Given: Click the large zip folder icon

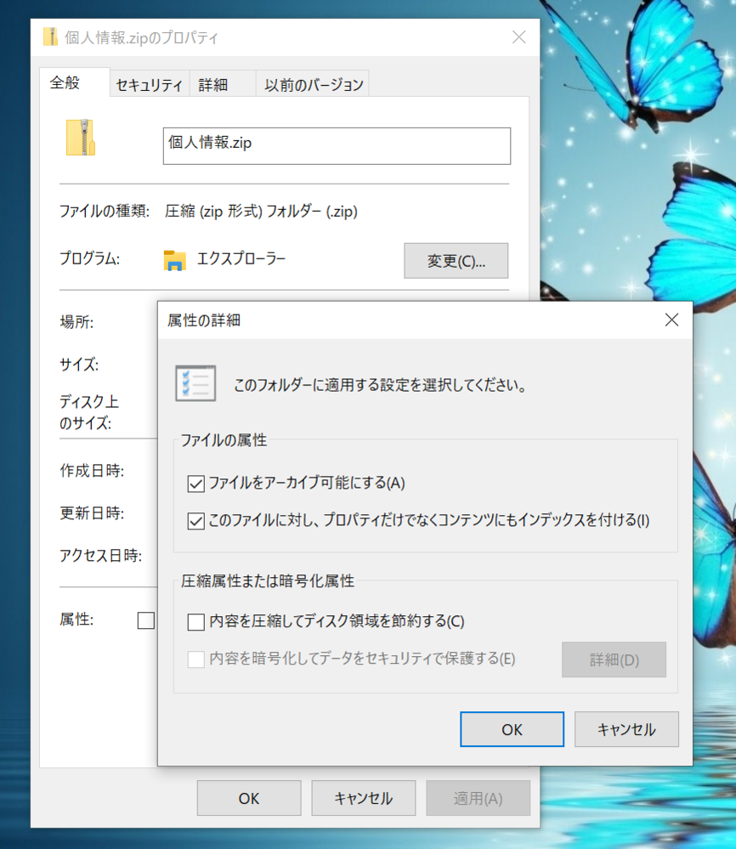Looking at the screenshot, I should (x=81, y=138).
